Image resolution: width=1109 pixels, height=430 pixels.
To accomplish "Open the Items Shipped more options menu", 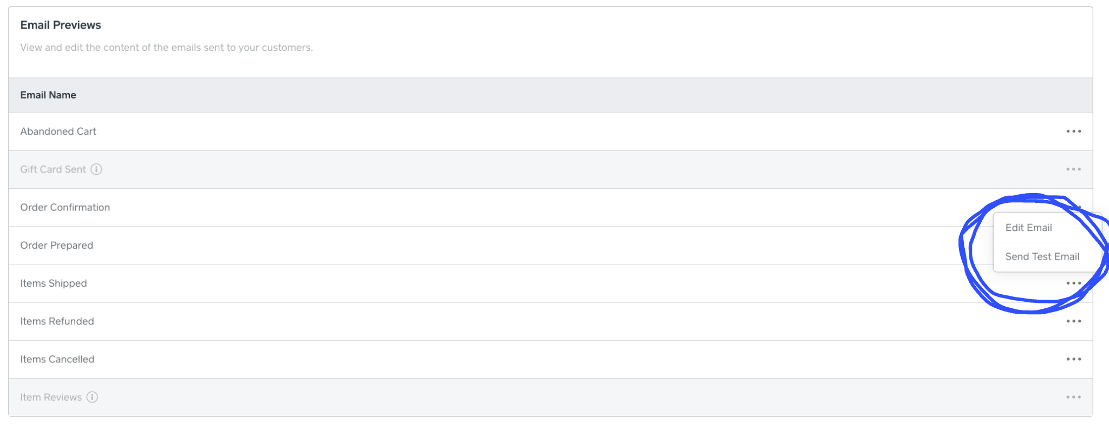I will pos(1073,283).
